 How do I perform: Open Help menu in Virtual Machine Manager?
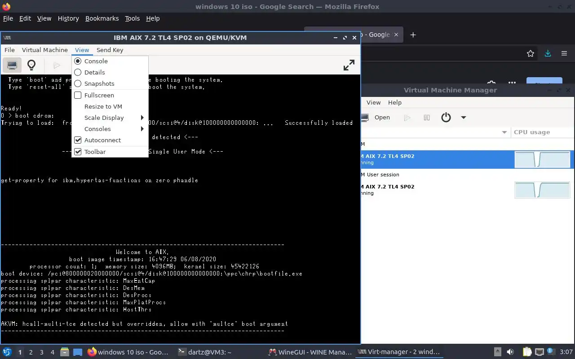395,102
